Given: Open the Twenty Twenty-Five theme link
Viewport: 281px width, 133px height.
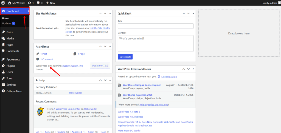Looking at the screenshot, I should 72,66.
